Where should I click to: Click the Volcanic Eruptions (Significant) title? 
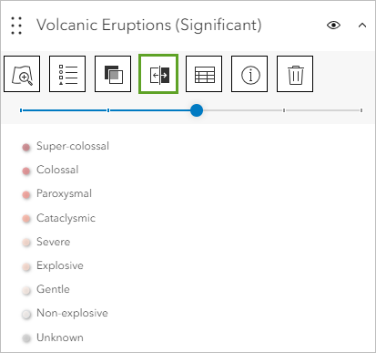(x=149, y=25)
